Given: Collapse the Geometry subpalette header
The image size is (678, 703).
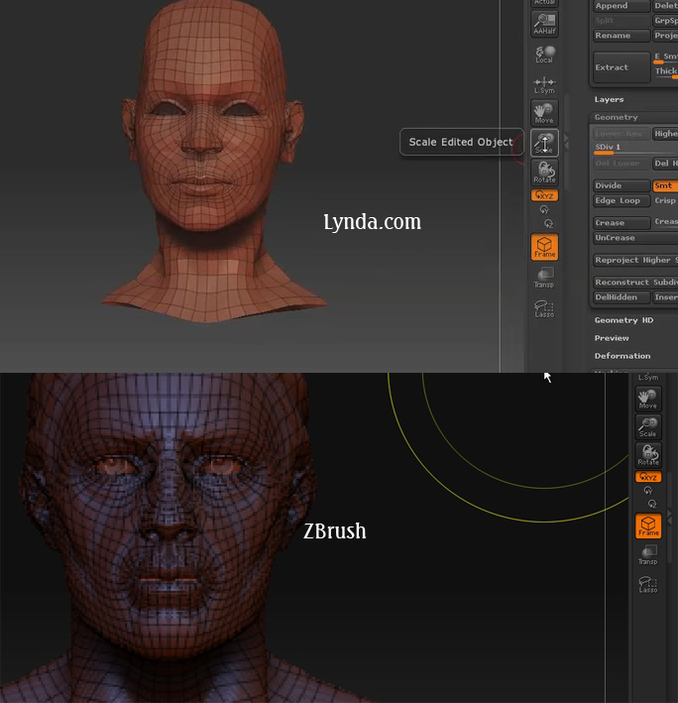Looking at the screenshot, I should 617,117.
